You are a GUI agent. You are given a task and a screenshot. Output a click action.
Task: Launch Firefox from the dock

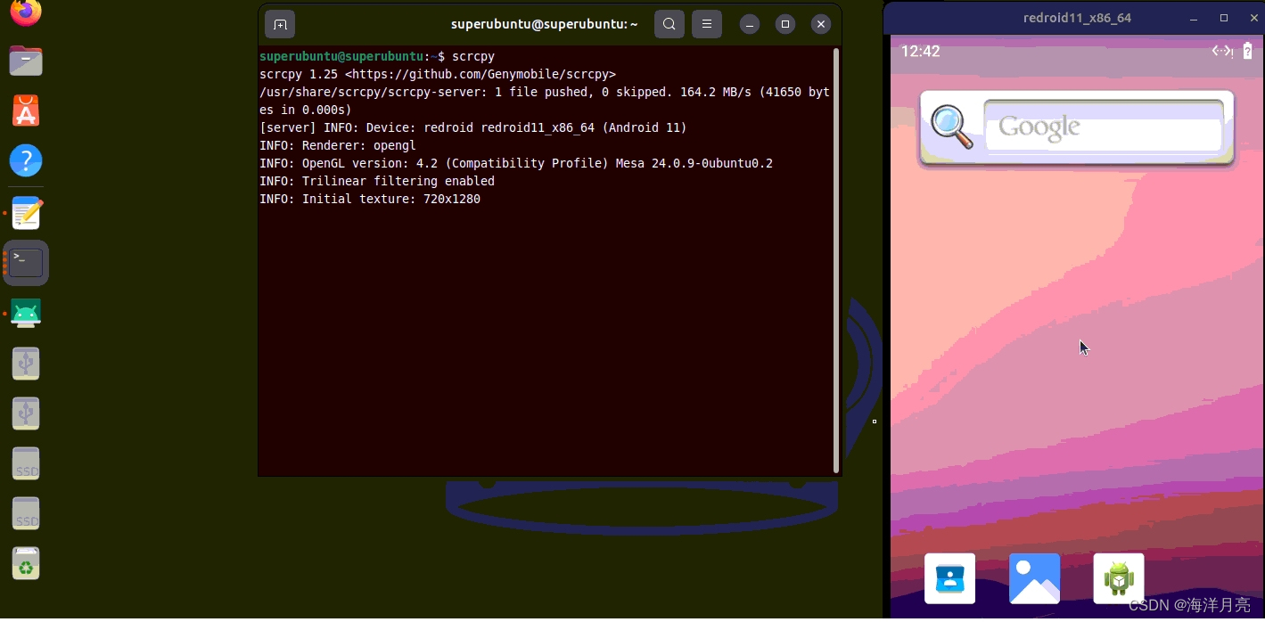[25, 13]
